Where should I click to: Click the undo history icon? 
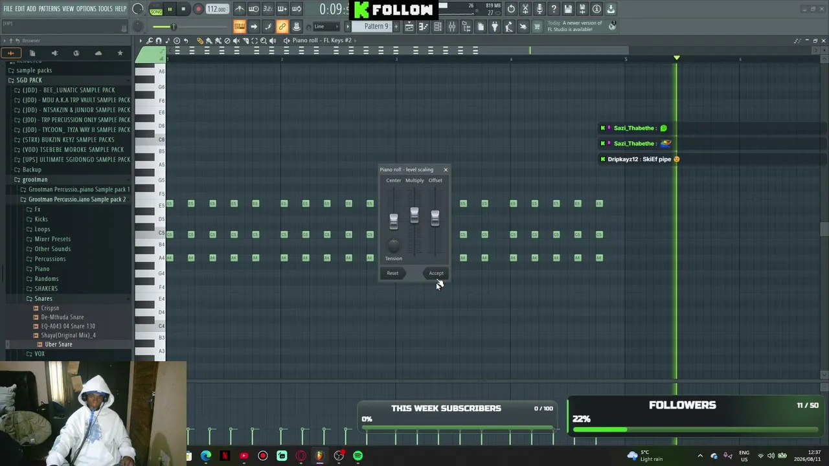tap(511, 9)
